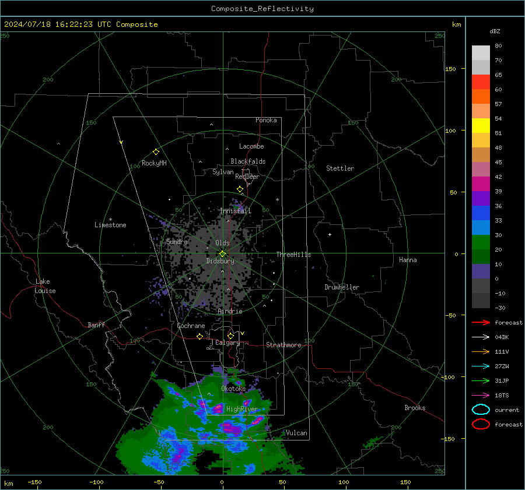Click the Ponoka city label

[266, 120]
